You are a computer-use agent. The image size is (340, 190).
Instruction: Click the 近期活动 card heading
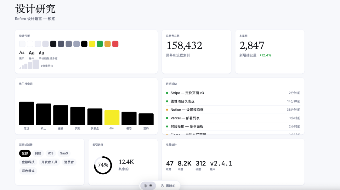tap(171, 84)
